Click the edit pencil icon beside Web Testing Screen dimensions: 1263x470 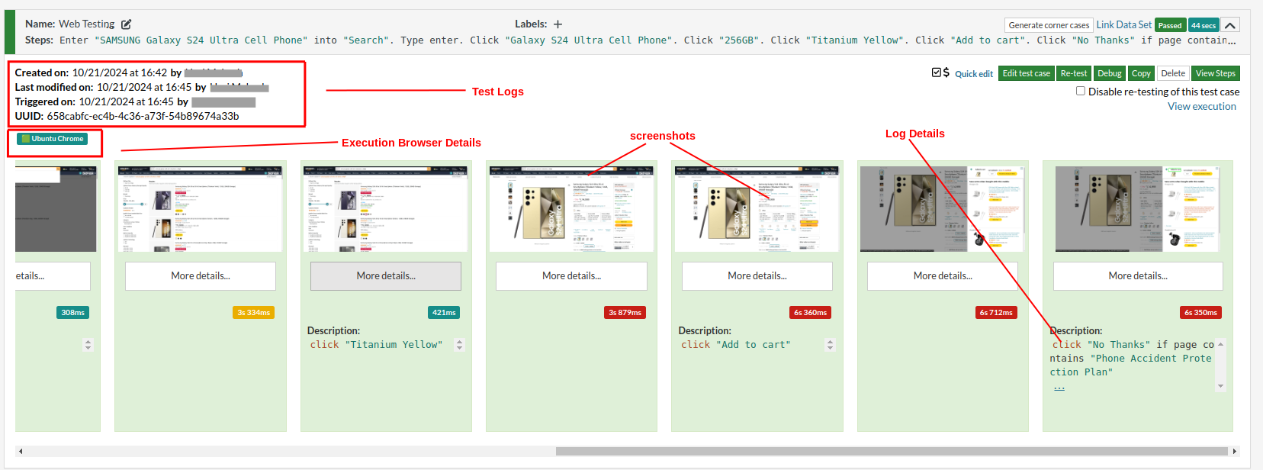[126, 24]
